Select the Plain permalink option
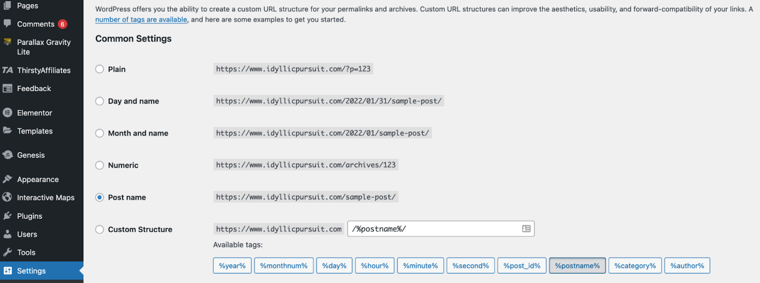 click(x=100, y=69)
